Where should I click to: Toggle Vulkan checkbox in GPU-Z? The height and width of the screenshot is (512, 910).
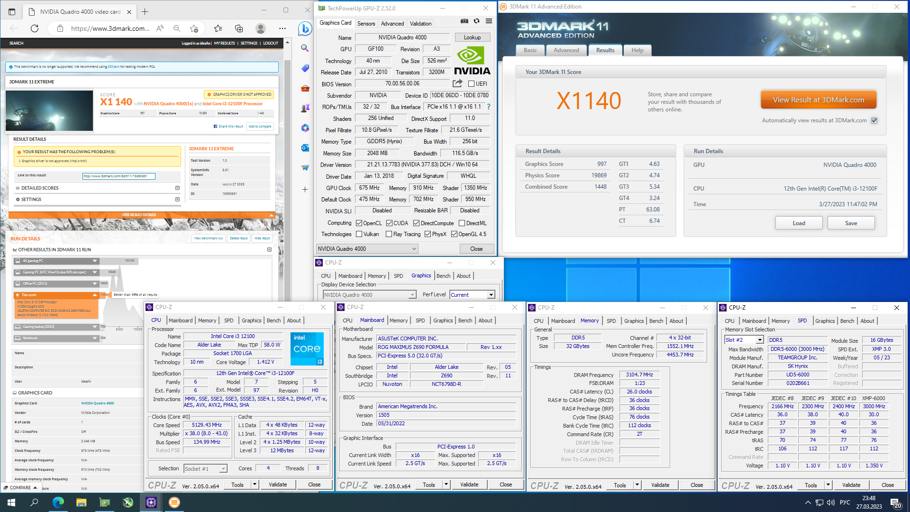pyautogui.click(x=359, y=234)
